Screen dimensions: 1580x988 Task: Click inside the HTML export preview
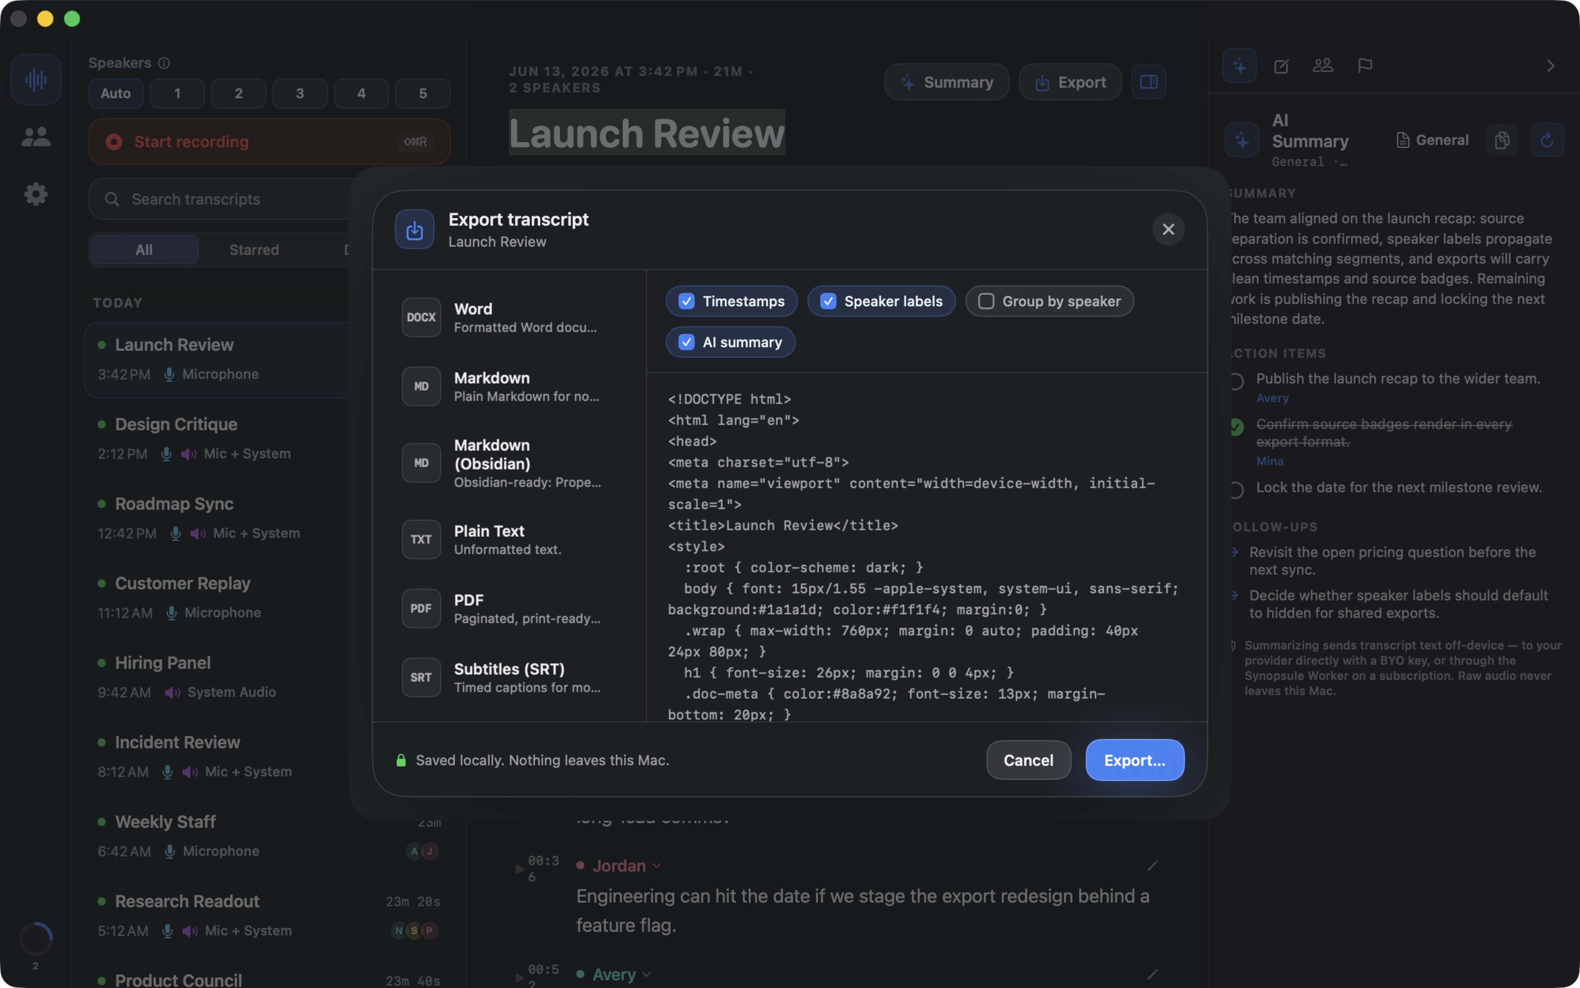point(926,549)
